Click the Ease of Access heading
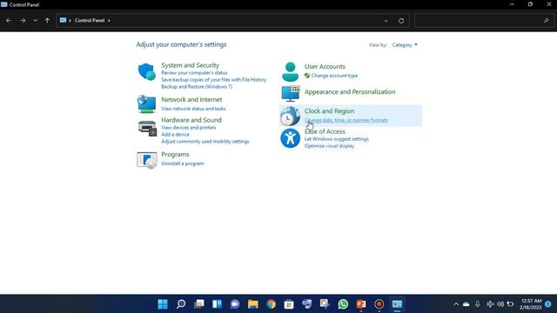557x313 pixels. [325, 131]
